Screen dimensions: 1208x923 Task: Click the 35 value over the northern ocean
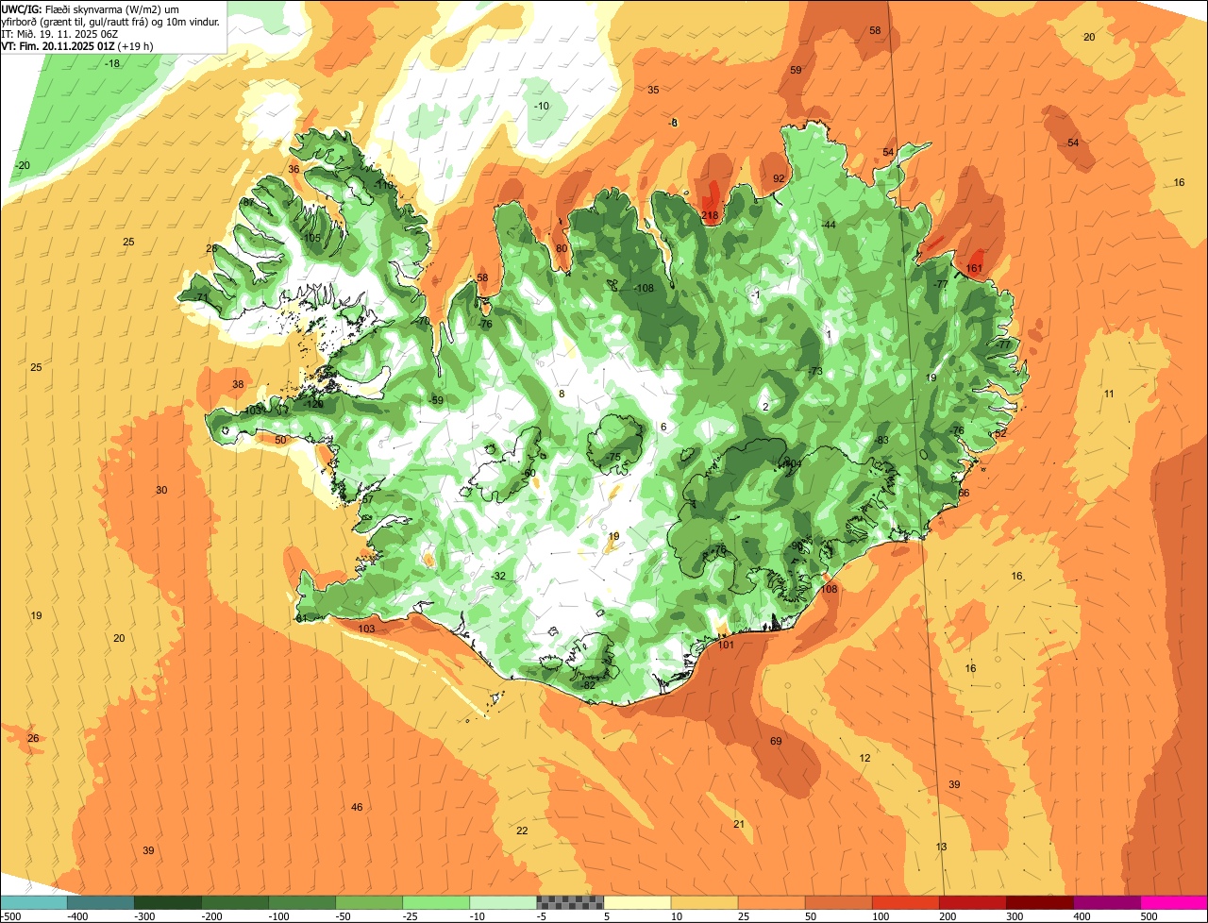click(653, 91)
